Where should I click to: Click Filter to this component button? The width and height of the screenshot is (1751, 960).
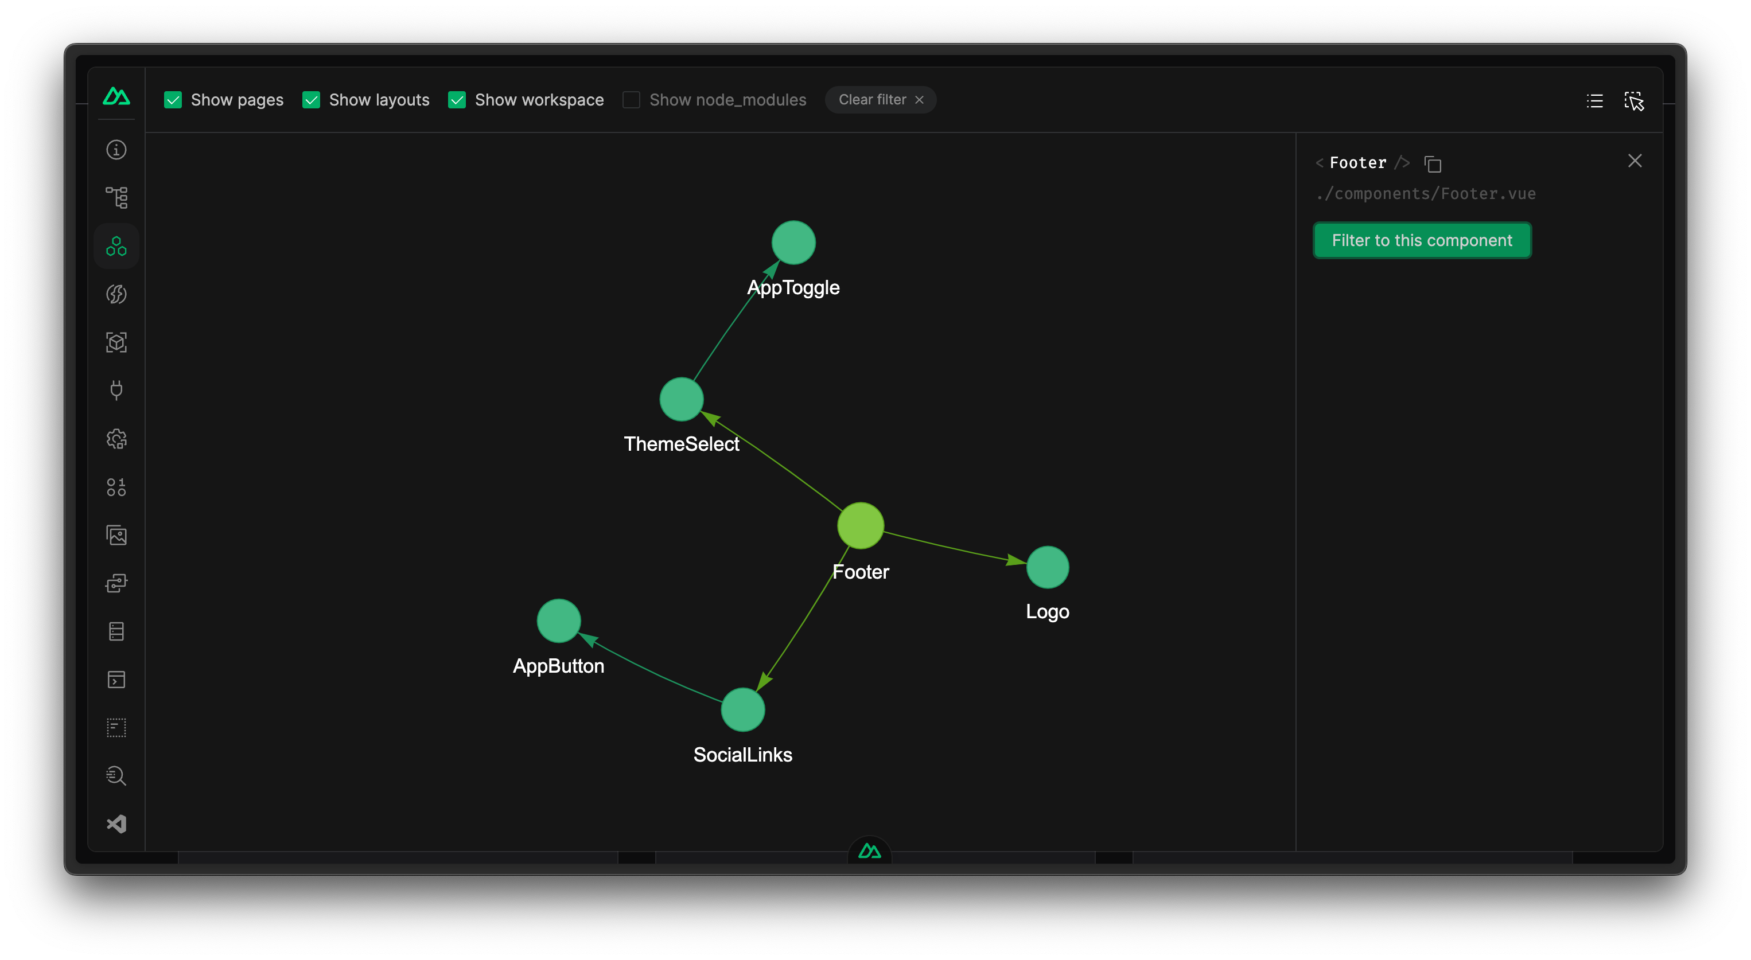pos(1422,240)
